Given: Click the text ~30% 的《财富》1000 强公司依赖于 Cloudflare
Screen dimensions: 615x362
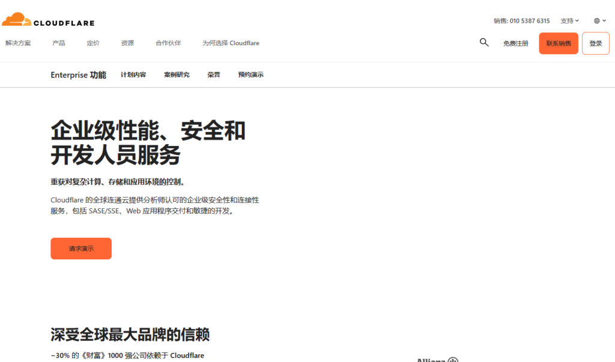Looking at the screenshot, I should pyautogui.click(x=127, y=355).
